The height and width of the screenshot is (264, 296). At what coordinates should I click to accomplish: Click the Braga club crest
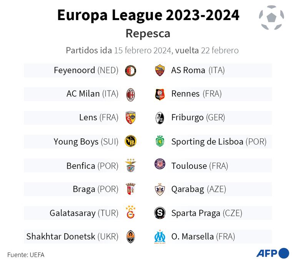click(x=131, y=189)
